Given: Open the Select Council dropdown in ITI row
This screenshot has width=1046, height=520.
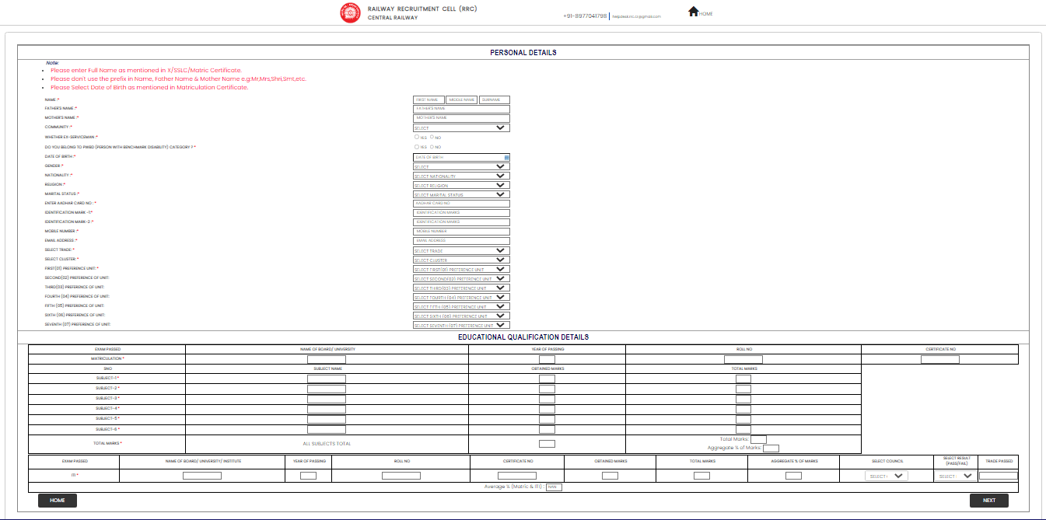Looking at the screenshot, I should tap(887, 475).
